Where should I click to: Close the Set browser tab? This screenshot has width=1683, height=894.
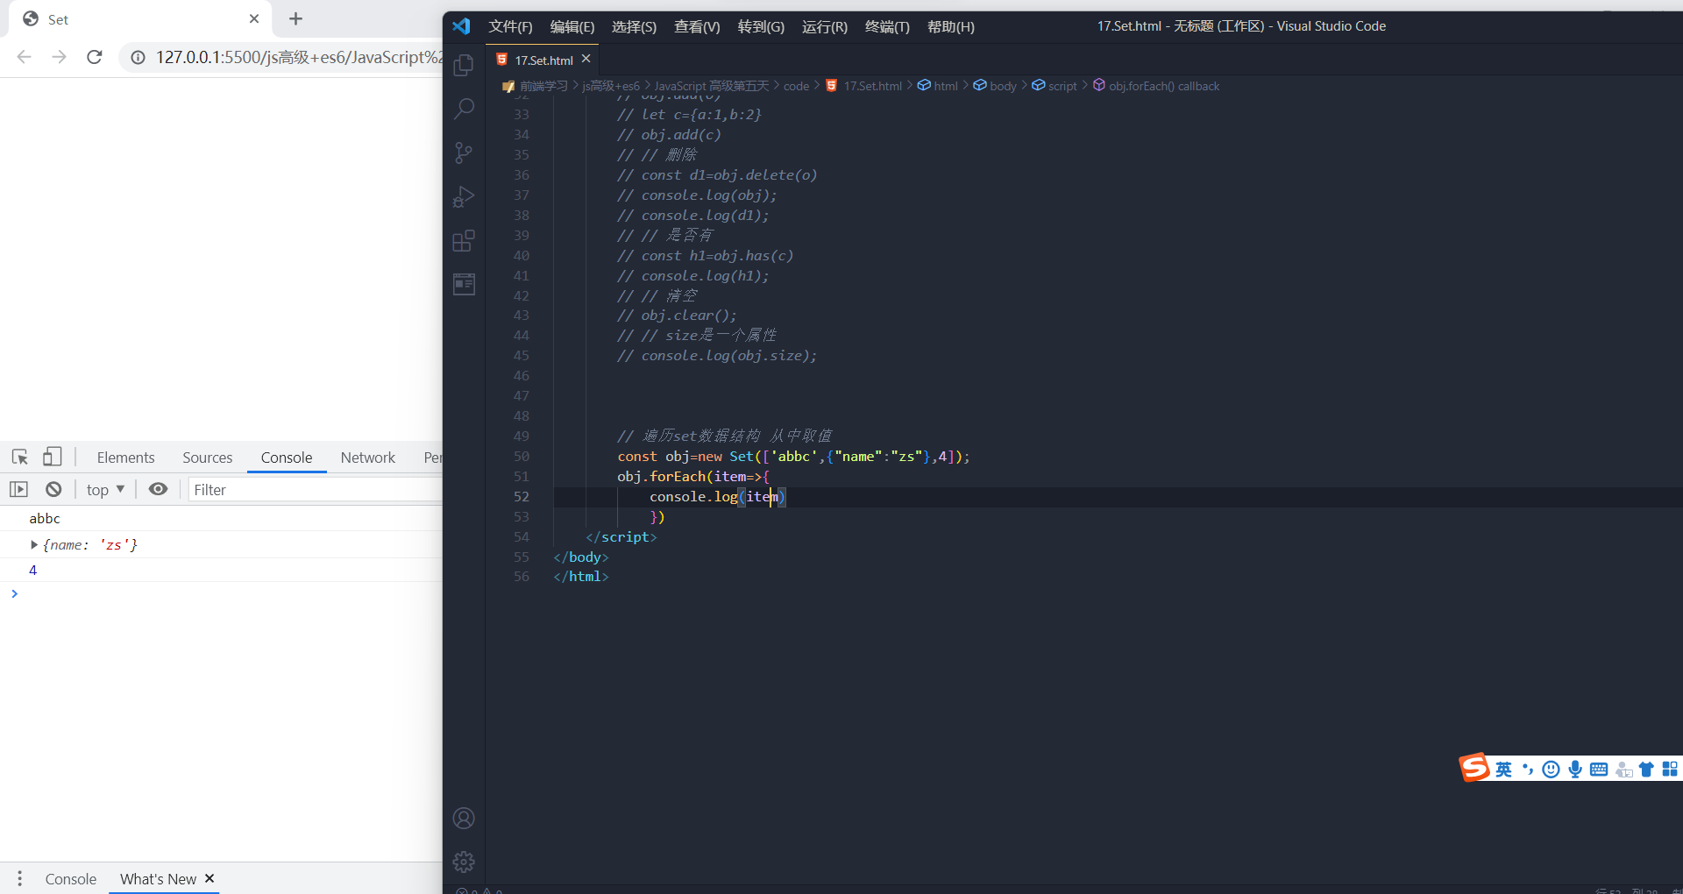click(254, 18)
